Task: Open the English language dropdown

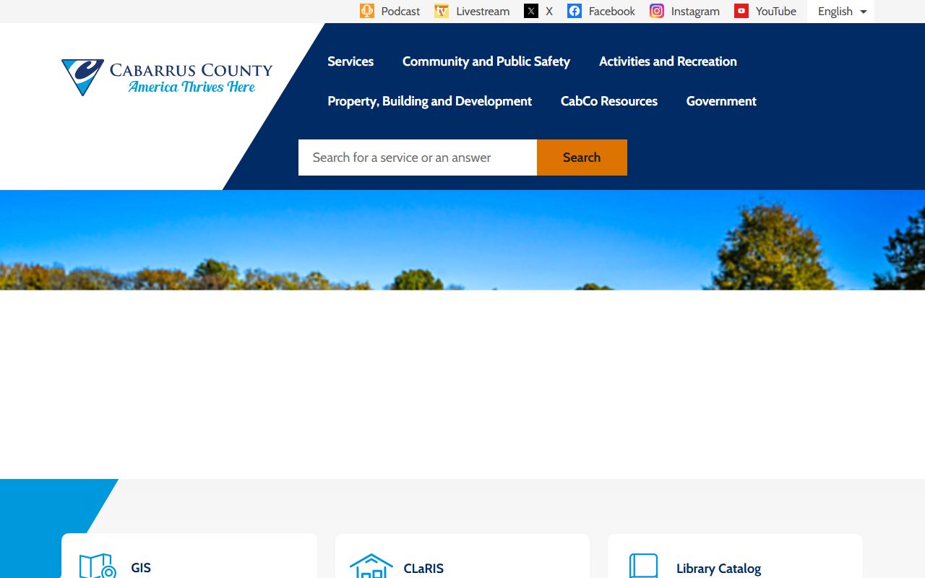Action: coord(841,12)
